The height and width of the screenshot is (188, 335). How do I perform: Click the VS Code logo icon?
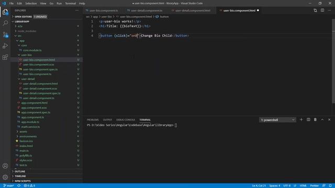4,3
